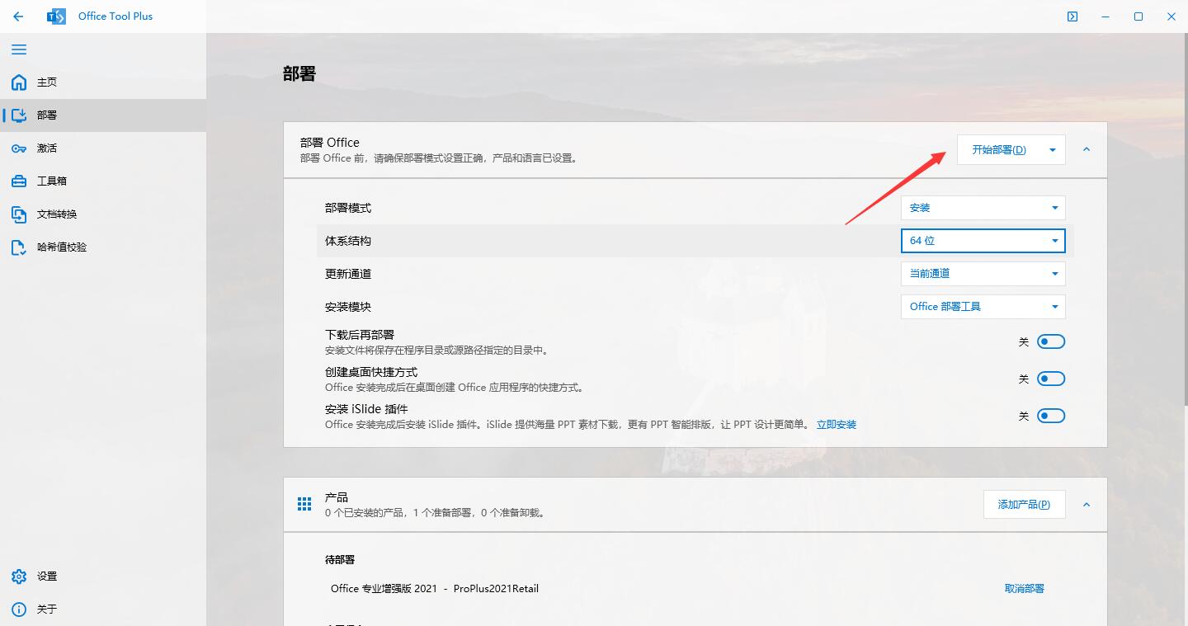
Task: Click the grid icon next to 产品
Action: (304, 504)
